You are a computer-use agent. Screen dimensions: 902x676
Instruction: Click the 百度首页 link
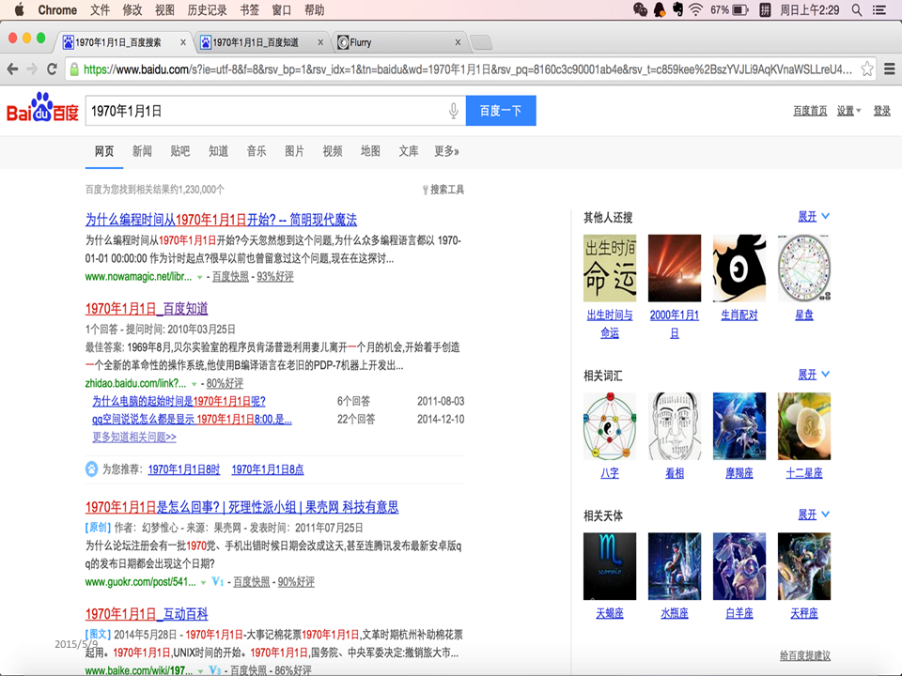[810, 111]
